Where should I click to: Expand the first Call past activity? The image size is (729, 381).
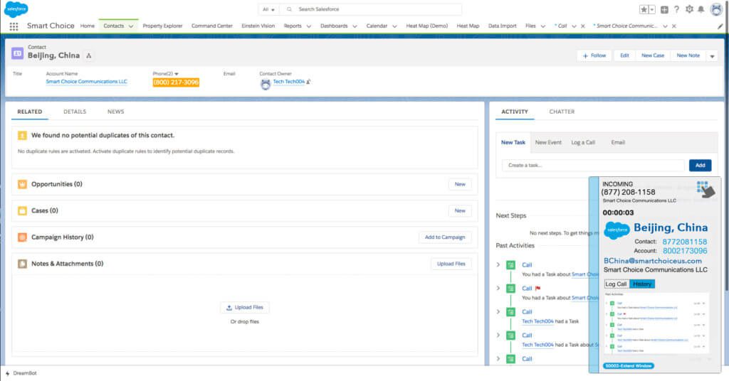point(498,265)
